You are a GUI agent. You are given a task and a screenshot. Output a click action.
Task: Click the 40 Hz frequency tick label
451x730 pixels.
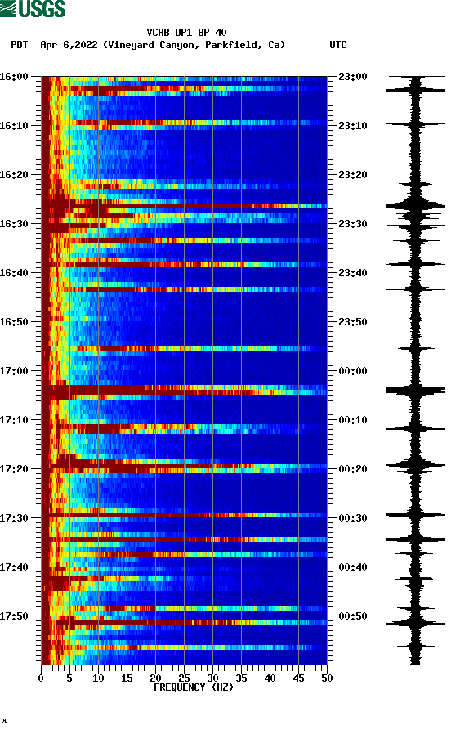270,678
